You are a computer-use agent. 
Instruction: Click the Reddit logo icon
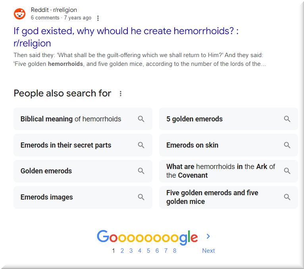coord(19,14)
